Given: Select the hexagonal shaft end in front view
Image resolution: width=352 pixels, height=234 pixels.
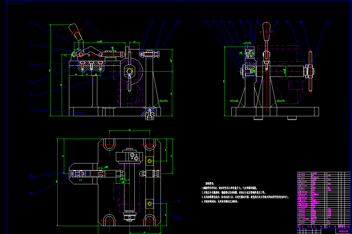Looking at the screenshot, I should point(129,71).
